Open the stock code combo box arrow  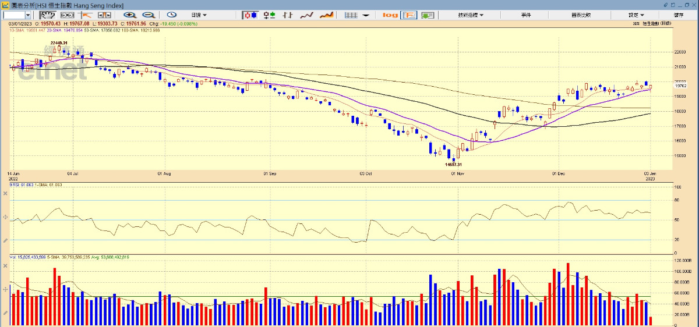click(29, 15)
